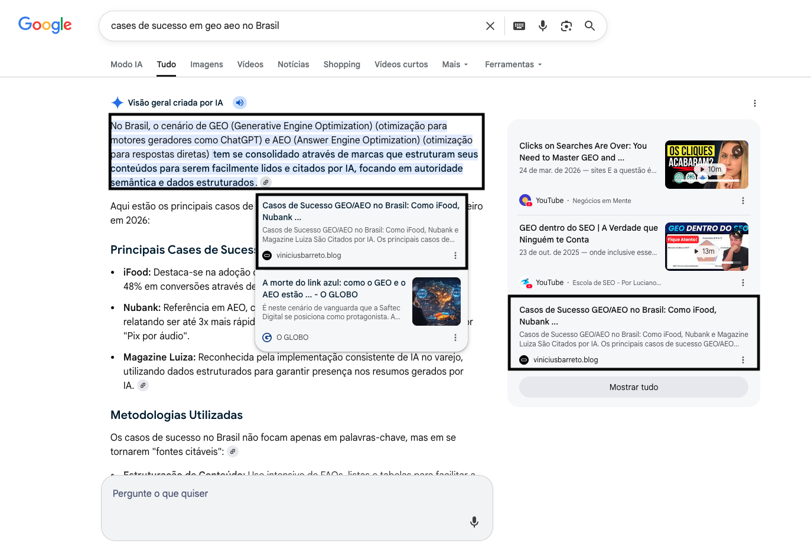Open source link icon after 'fontes citáveis'

coord(233,451)
